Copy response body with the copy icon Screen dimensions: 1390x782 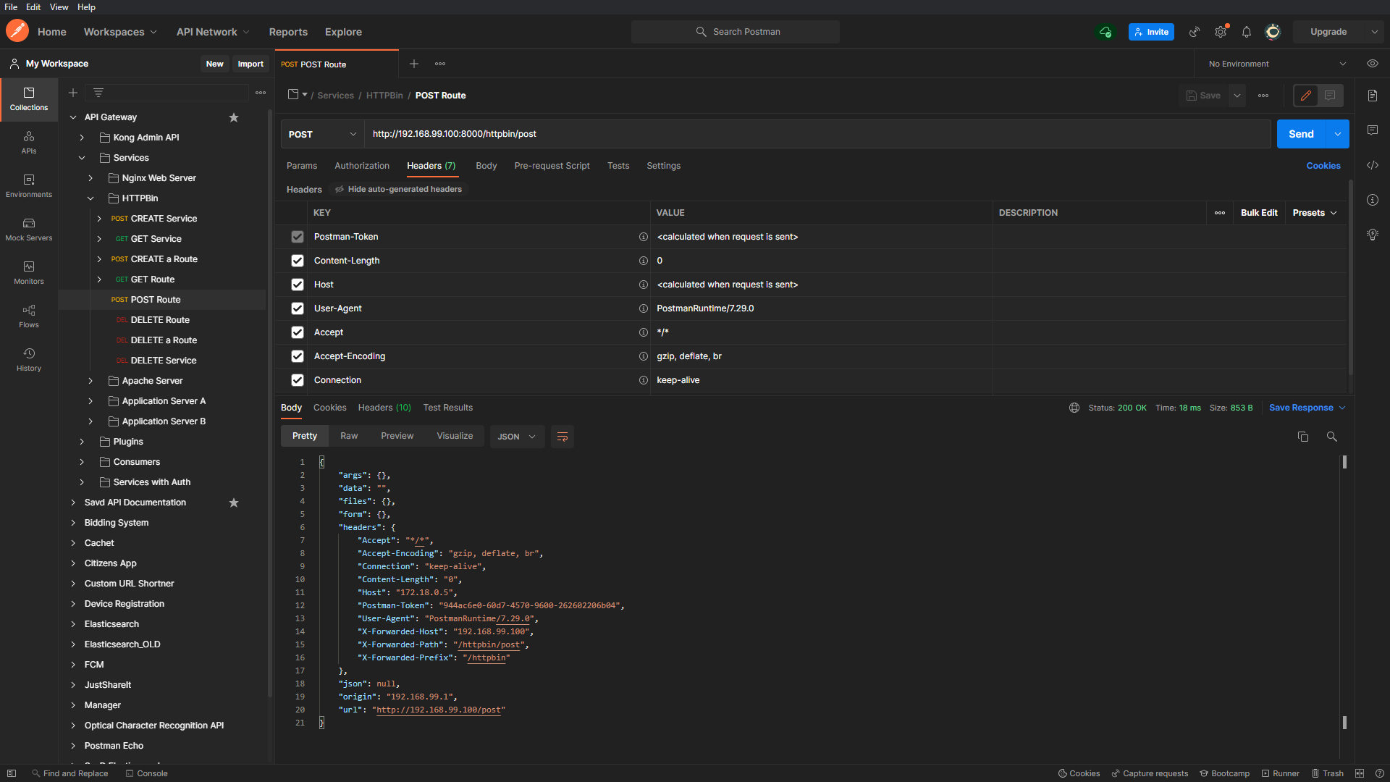pos(1302,437)
